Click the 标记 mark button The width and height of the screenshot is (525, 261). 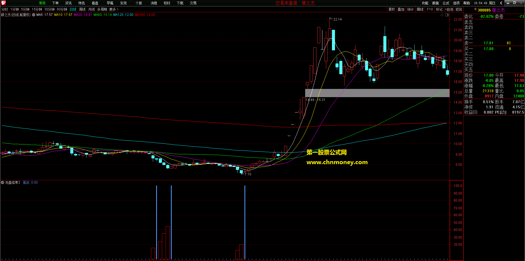point(439,9)
